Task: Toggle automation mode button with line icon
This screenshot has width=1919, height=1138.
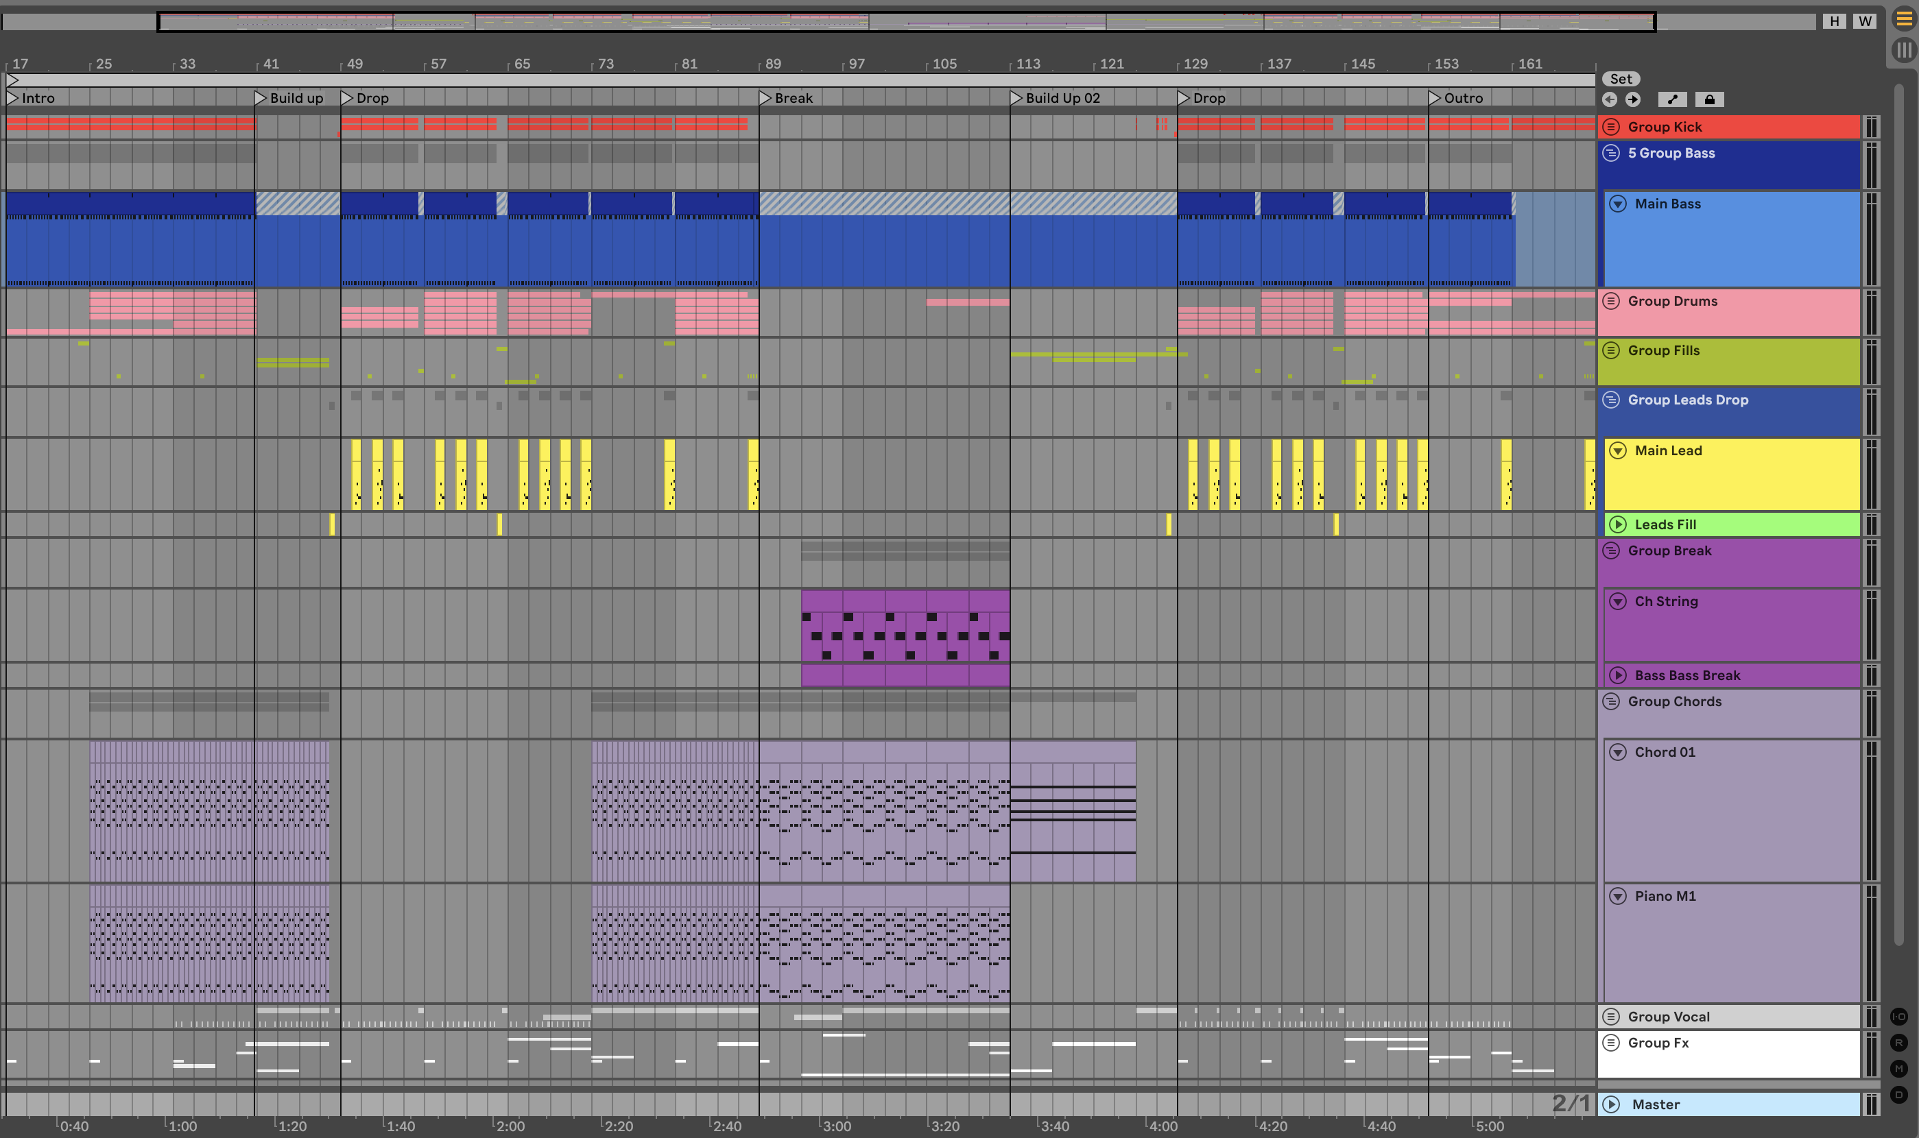Action: 1672,99
